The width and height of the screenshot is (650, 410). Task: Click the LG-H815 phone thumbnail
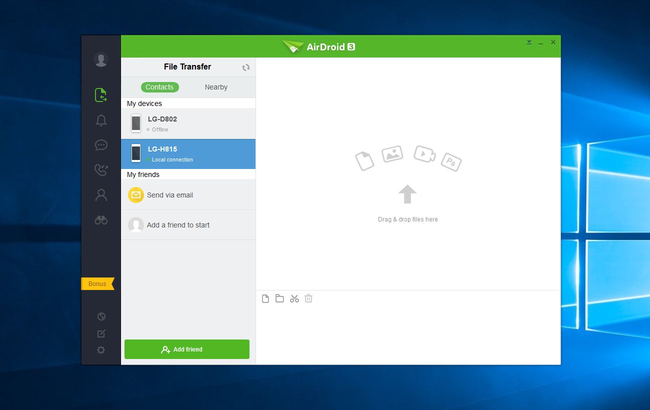coord(136,153)
